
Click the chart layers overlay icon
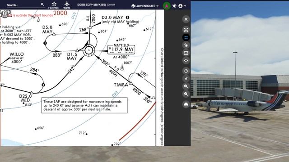click(186, 45)
